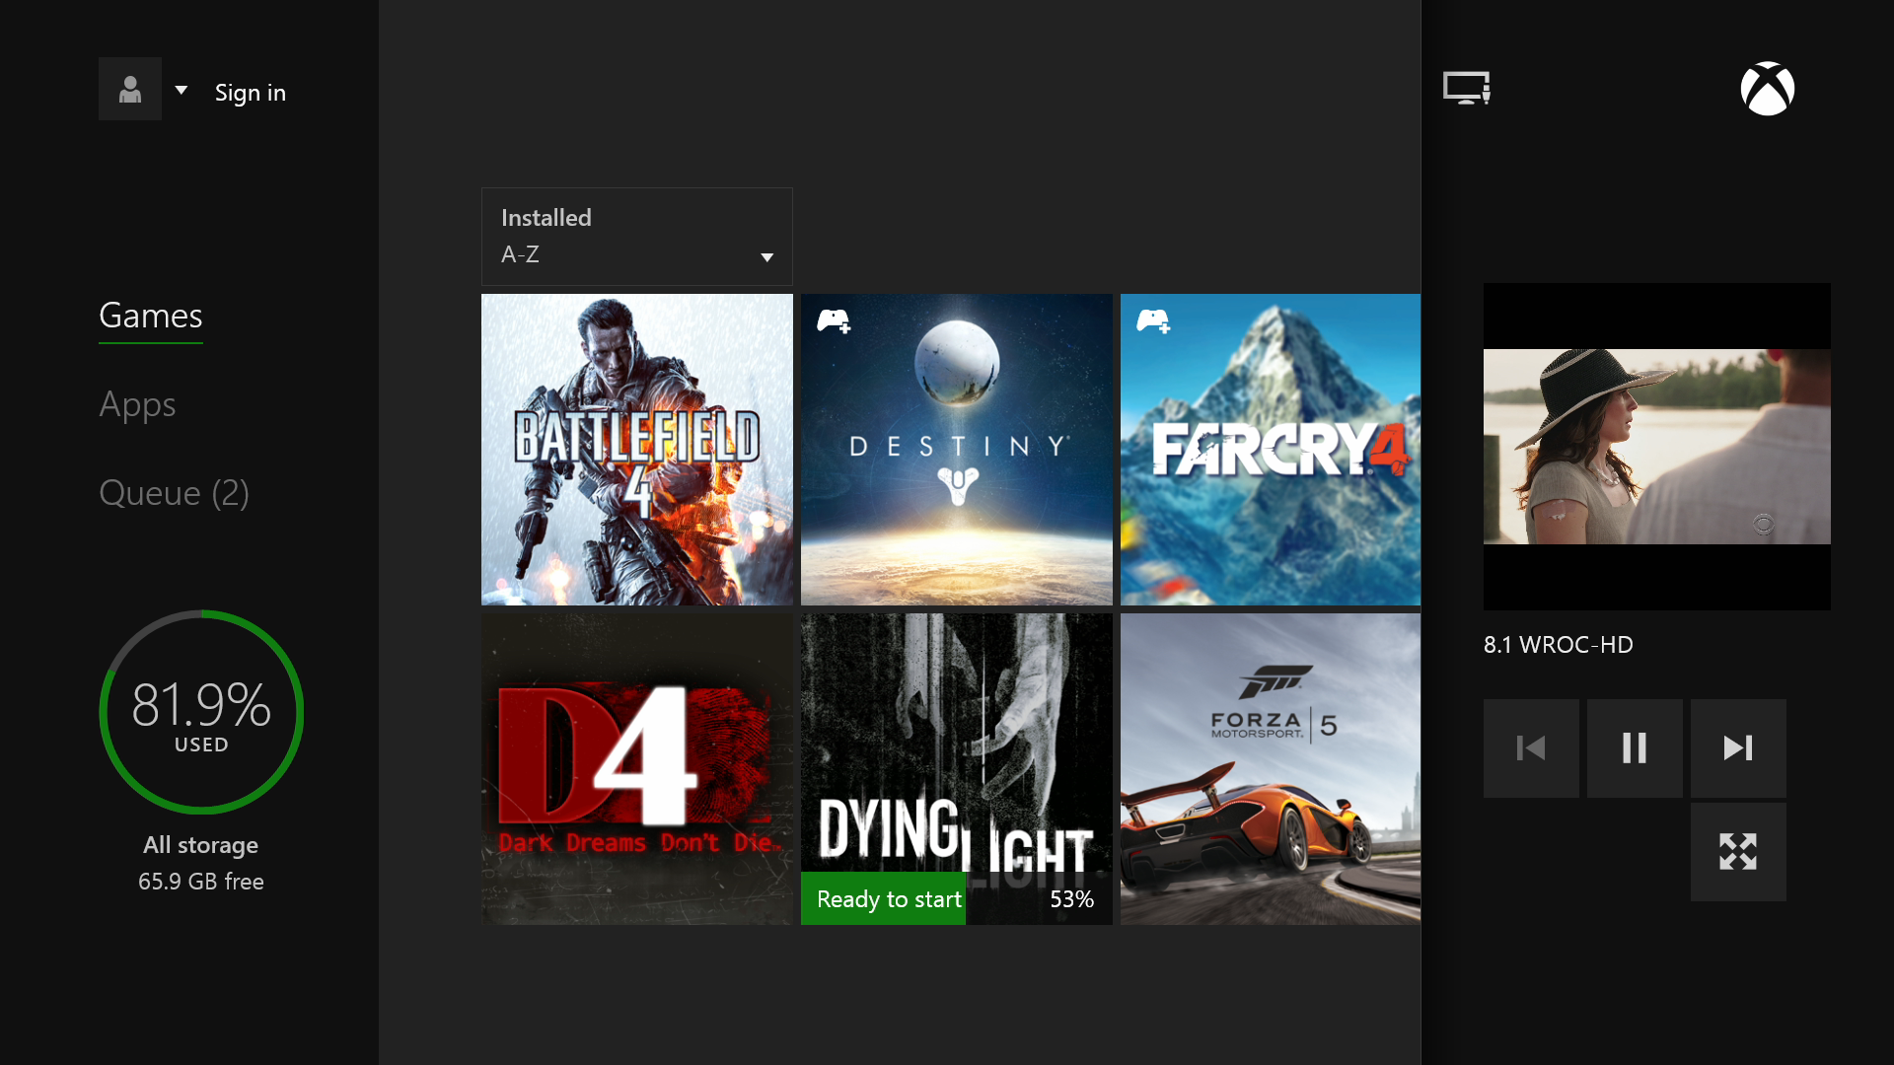Start Dying Light via Ready to start

coord(883,898)
